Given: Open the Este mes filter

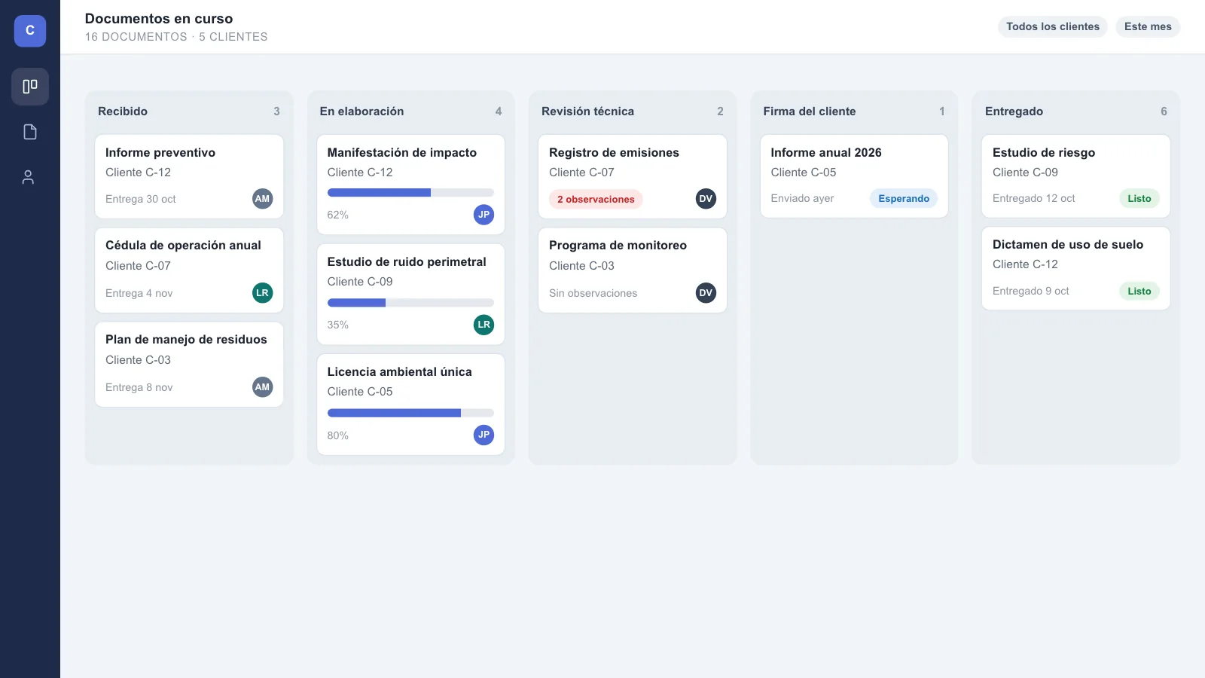Looking at the screenshot, I should click(1148, 26).
